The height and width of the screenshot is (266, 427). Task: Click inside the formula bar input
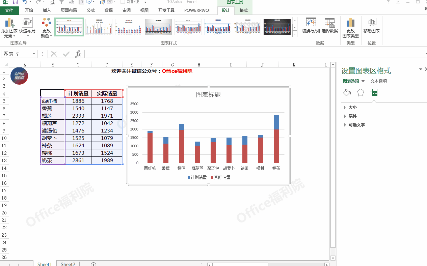[256, 54]
